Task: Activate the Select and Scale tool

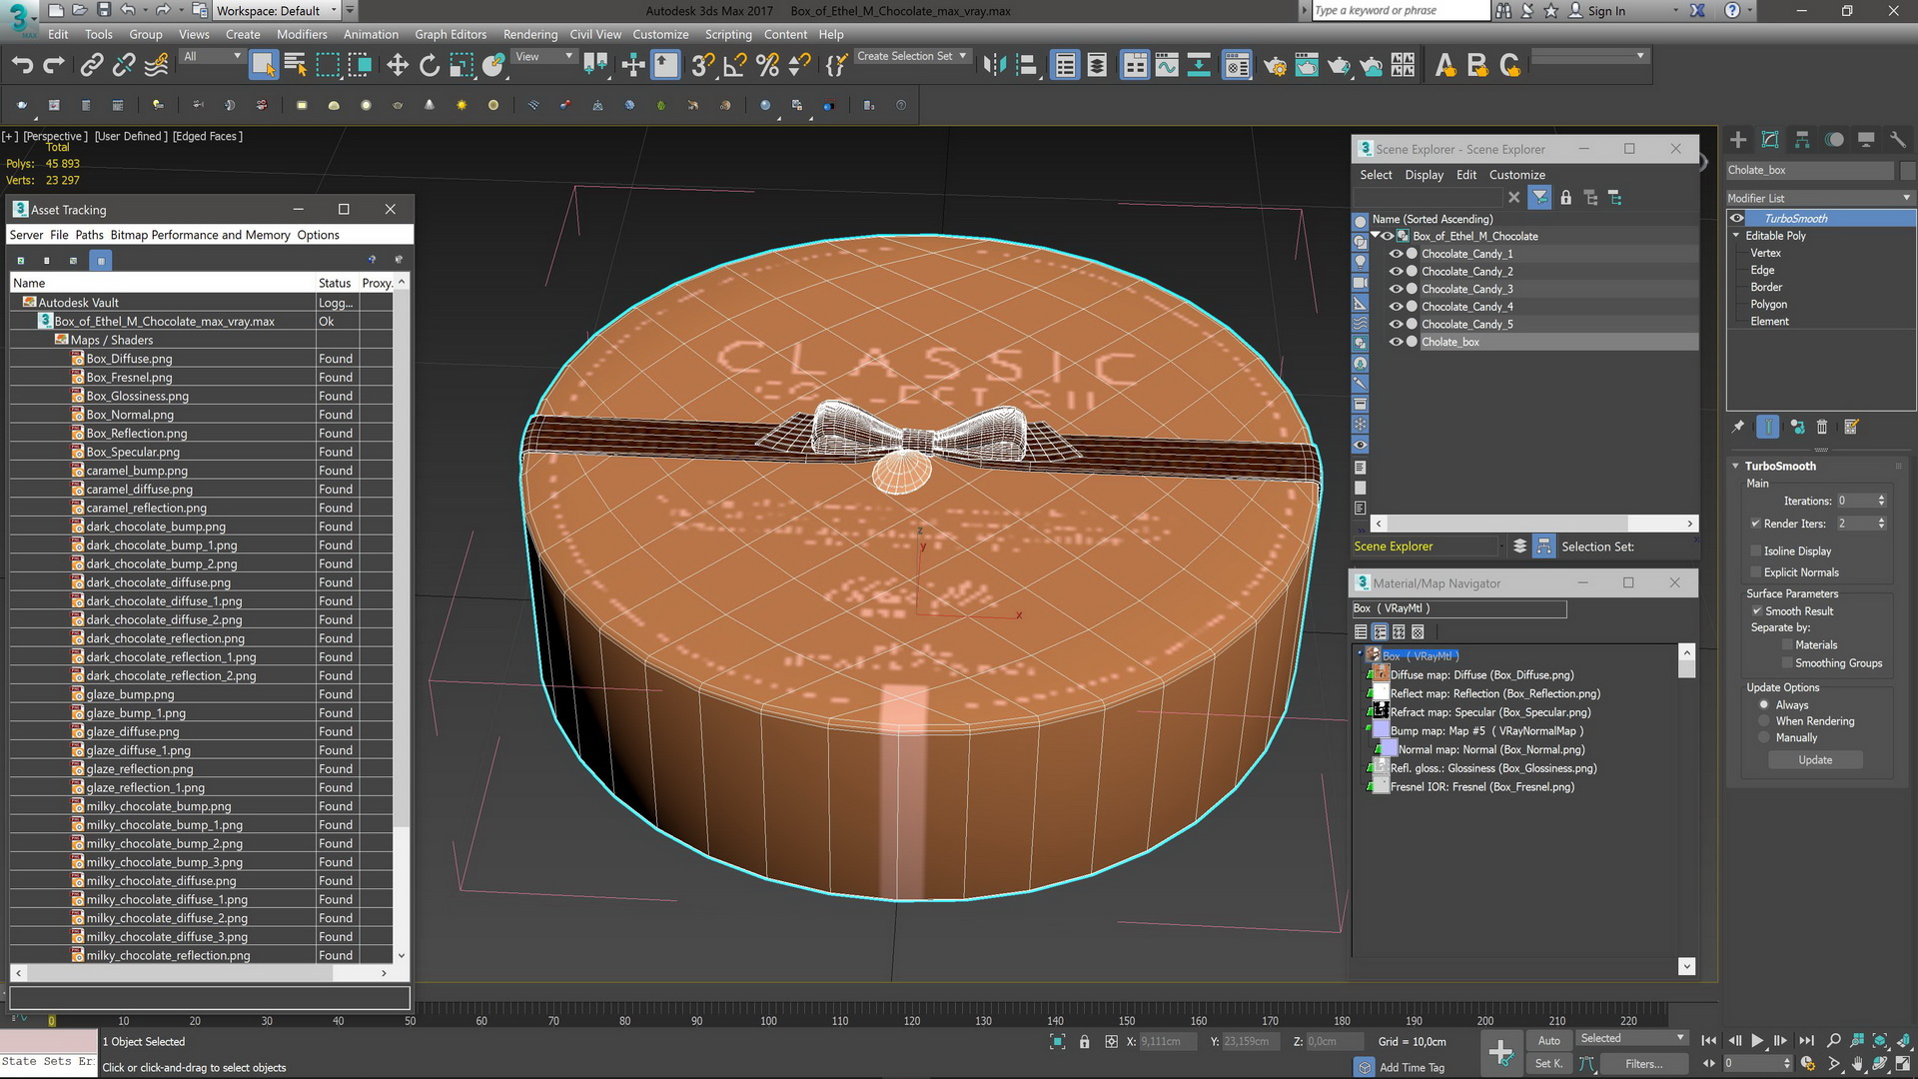Action: pos(462,66)
